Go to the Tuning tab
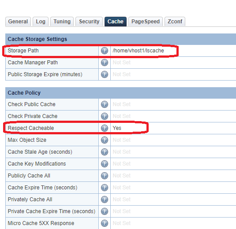Image resolution: width=236 pixels, height=229 pixels. coord(62,22)
